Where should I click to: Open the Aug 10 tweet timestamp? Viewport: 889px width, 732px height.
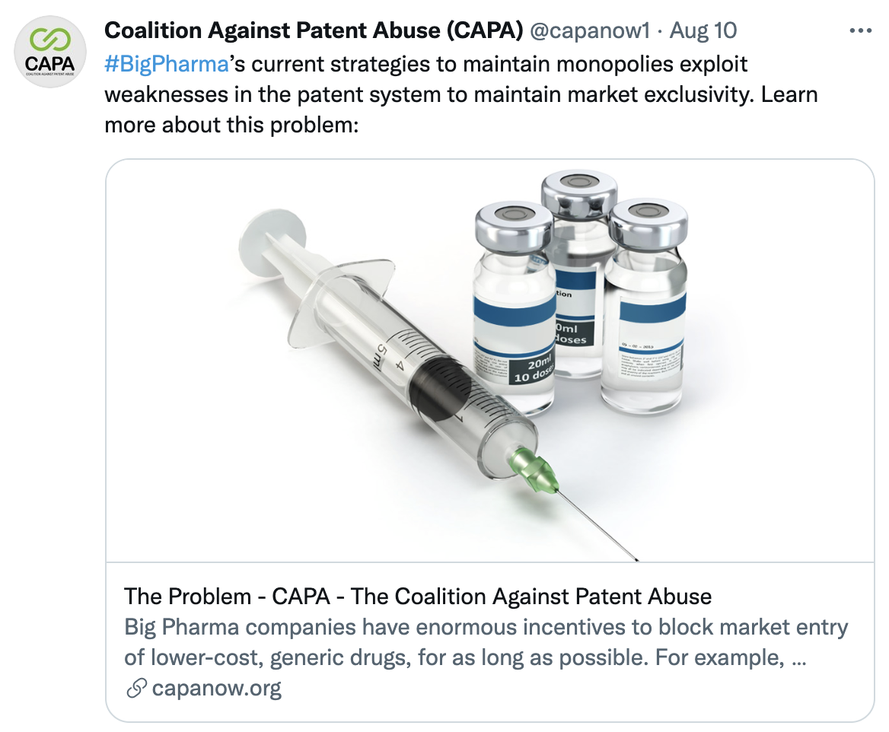point(703,30)
